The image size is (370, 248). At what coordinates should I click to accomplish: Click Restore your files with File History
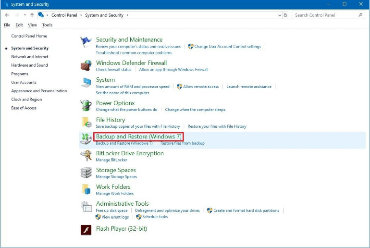tap(217, 126)
